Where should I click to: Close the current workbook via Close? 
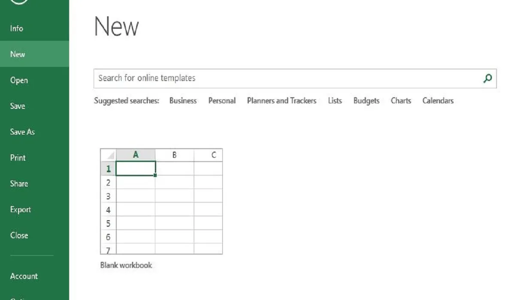click(19, 235)
